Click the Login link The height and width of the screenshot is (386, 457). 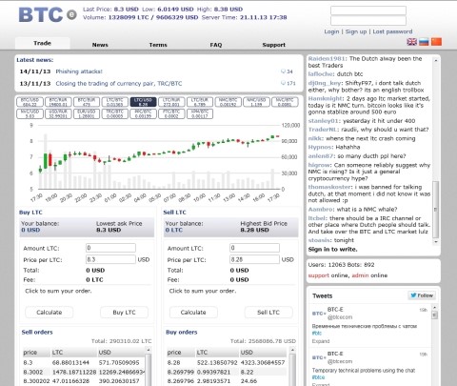click(x=331, y=31)
